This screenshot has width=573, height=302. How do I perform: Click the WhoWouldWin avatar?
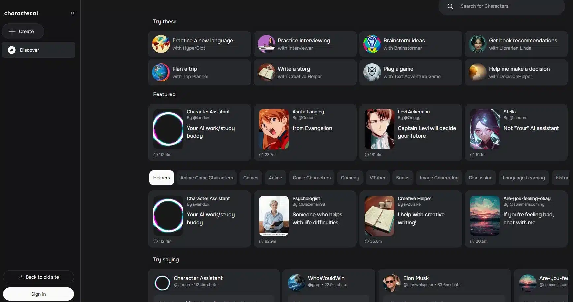click(x=297, y=283)
